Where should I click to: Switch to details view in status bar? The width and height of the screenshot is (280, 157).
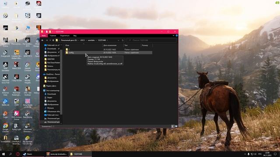[172, 126]
